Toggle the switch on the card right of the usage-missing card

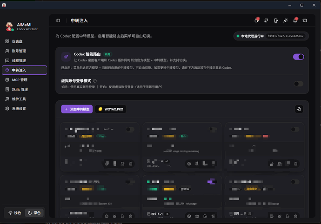click(295, 129)
